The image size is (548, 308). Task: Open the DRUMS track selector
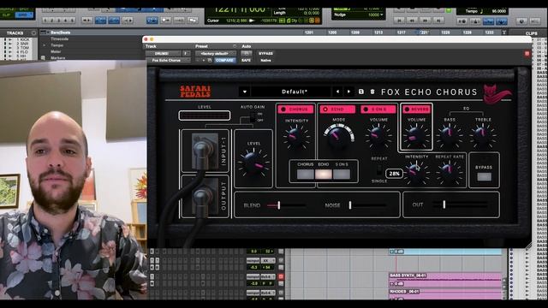[x=164, y=53]
